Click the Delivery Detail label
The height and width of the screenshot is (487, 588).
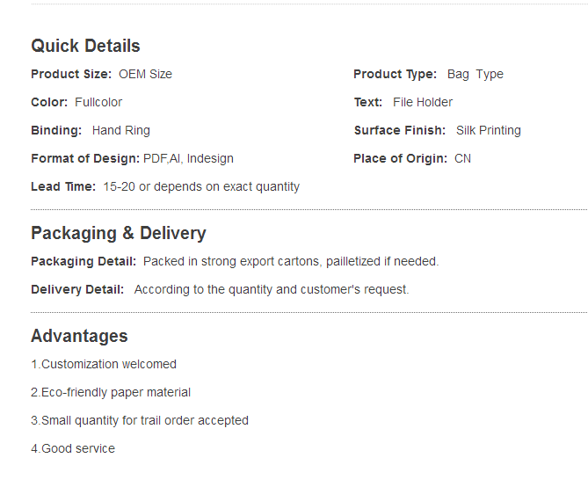[77, 290]
